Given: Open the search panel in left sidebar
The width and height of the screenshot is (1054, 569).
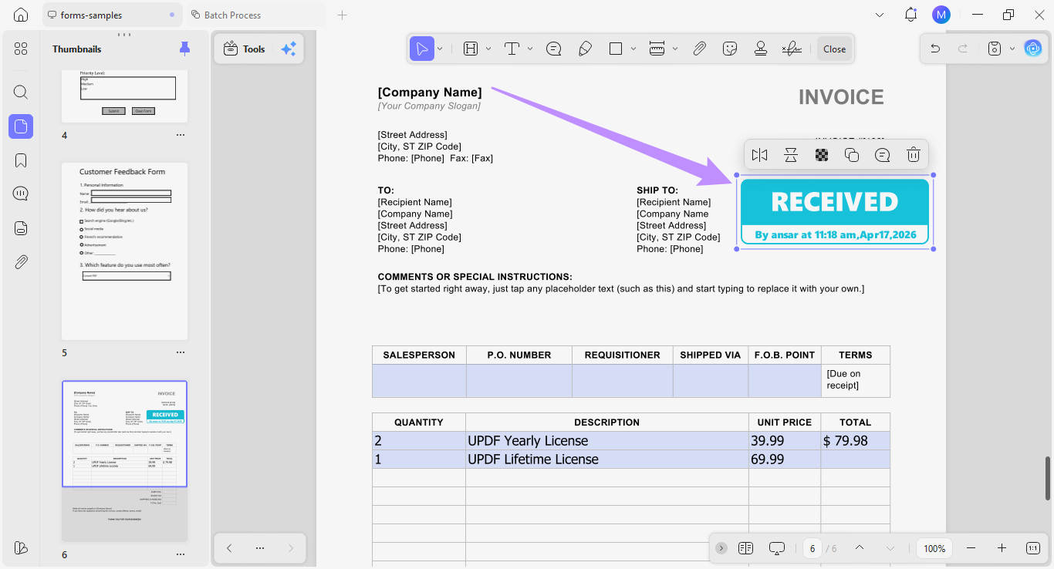Looking at the screenshot, I should [x=21, y=93].
